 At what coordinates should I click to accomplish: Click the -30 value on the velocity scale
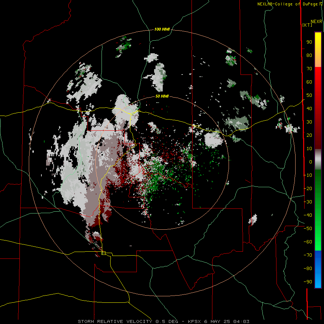pyautogui.click(x=308, y=202)
